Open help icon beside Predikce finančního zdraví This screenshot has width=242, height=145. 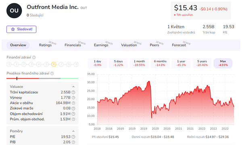[x=52, y=73]
